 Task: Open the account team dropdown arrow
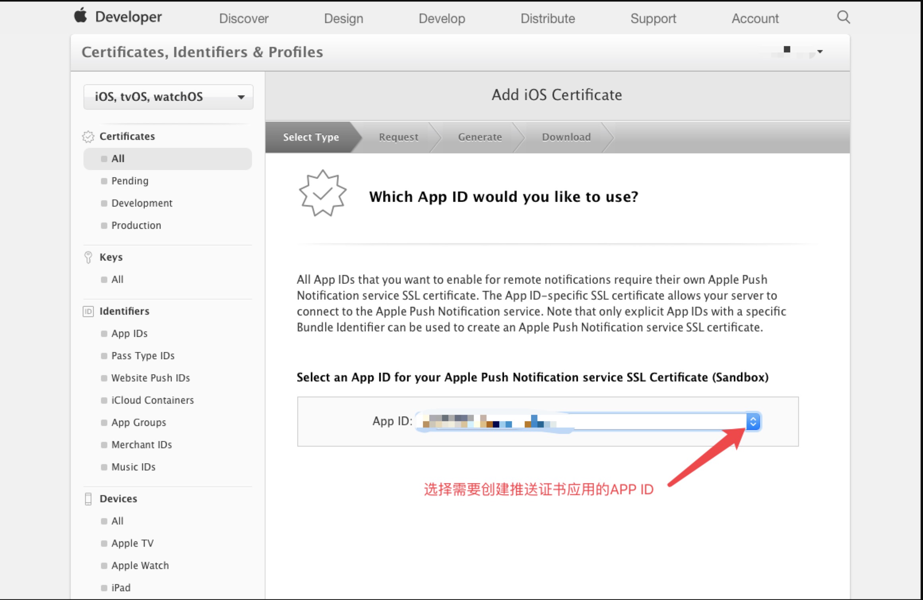pyautogui.click(x=820, y=52)
